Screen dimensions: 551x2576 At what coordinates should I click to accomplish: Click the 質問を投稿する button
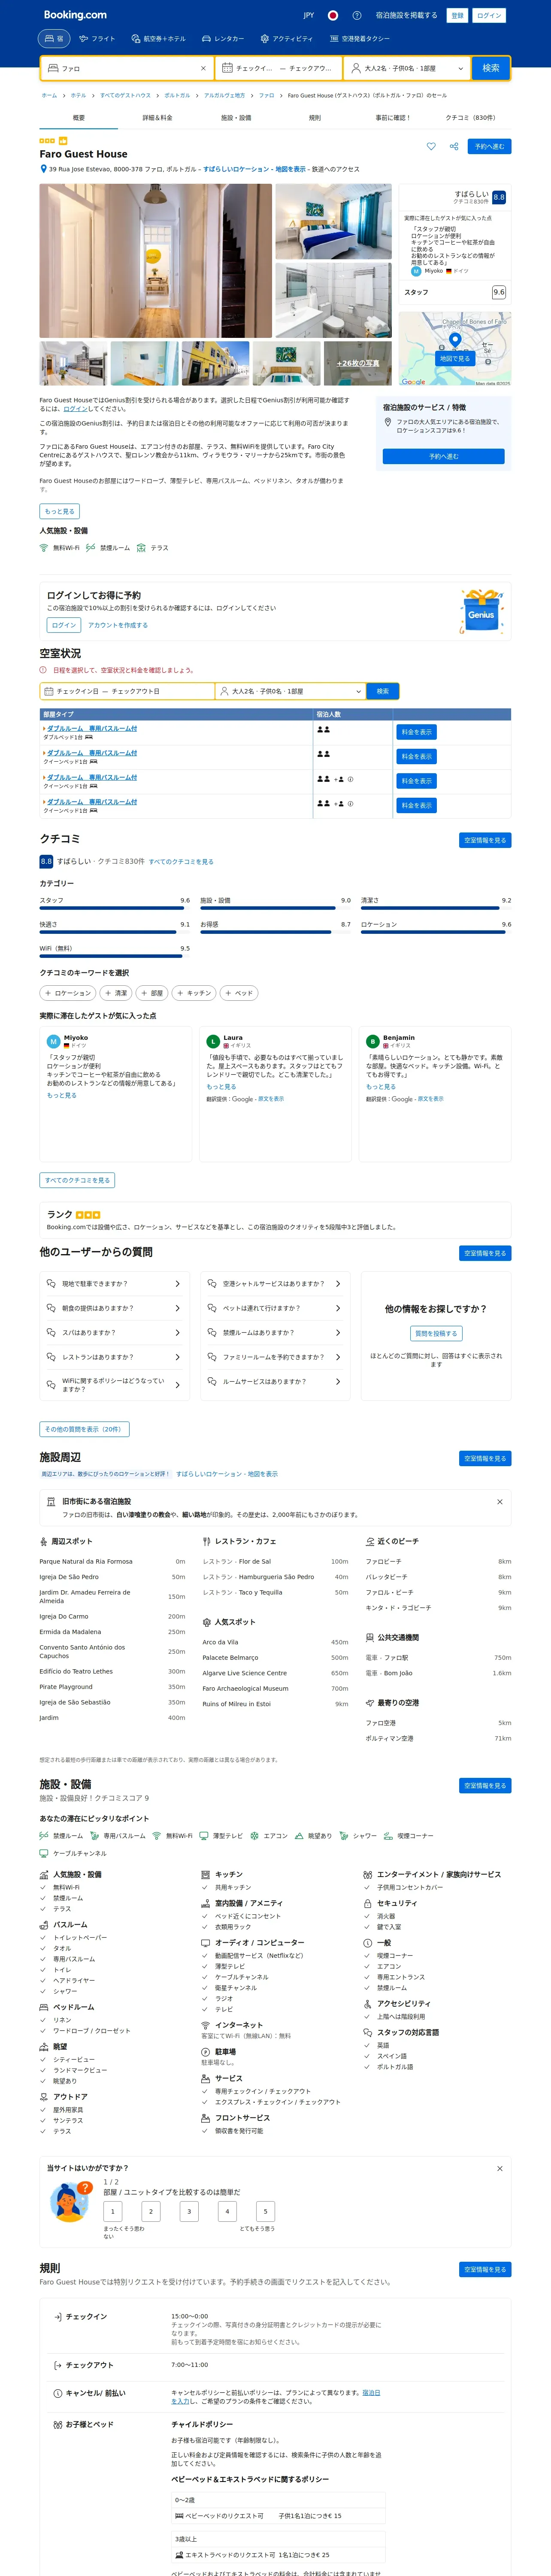click(436, 1333)
